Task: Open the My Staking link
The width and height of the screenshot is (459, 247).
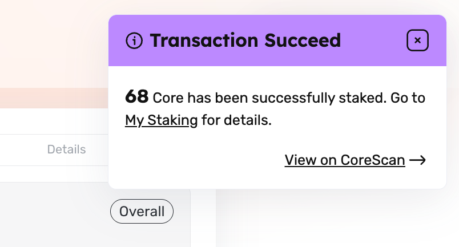Action: coord(162,120)
